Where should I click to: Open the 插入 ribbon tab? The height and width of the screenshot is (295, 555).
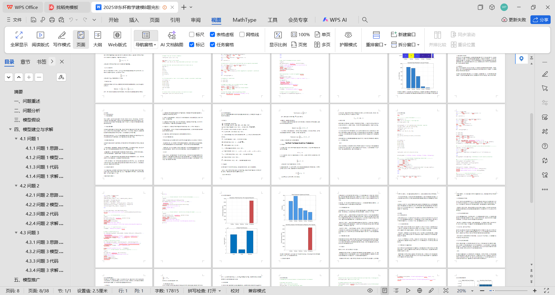point(134,20)
